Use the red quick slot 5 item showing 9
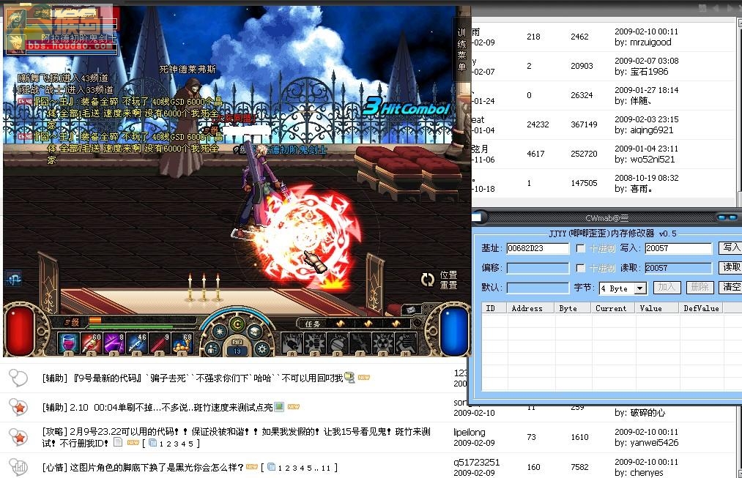Image resolution: width=742 pixels, height=478 pixels. [159, 343]
